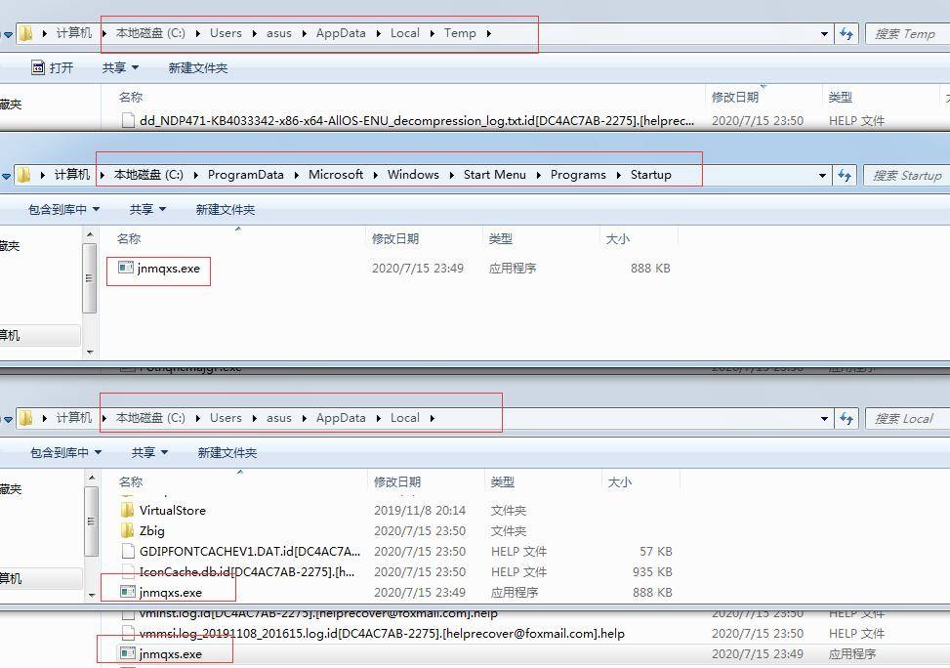Image resolution: width=950 pixels, height=668 pixels.
Task: Click 打开 in the Temp window toolbar
Action: (x=59, y=66)
